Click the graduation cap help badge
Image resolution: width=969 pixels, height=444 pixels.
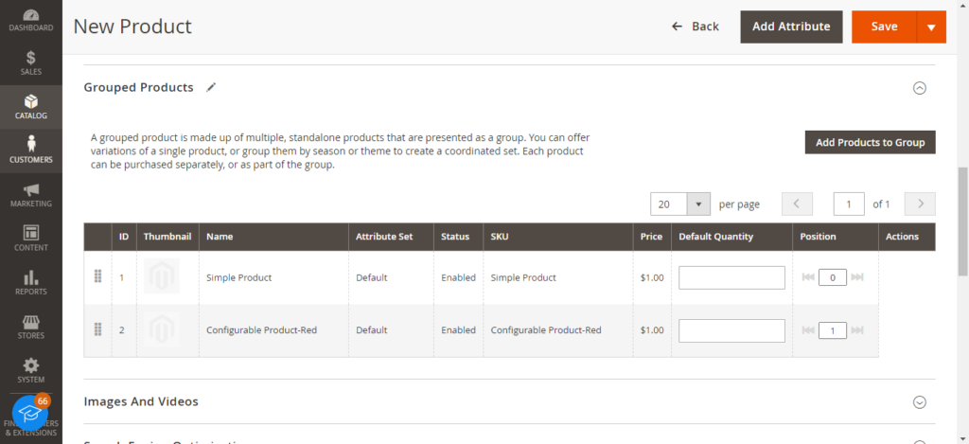click(x=30, y=413)
